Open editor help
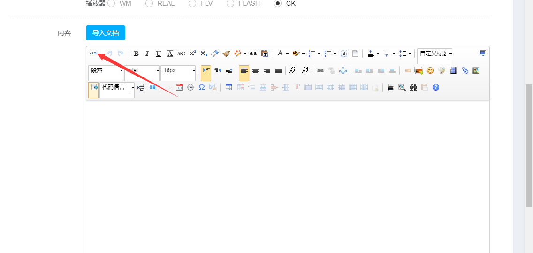Image resolution: width=533 pixels, height=253 pixels. 436,87
